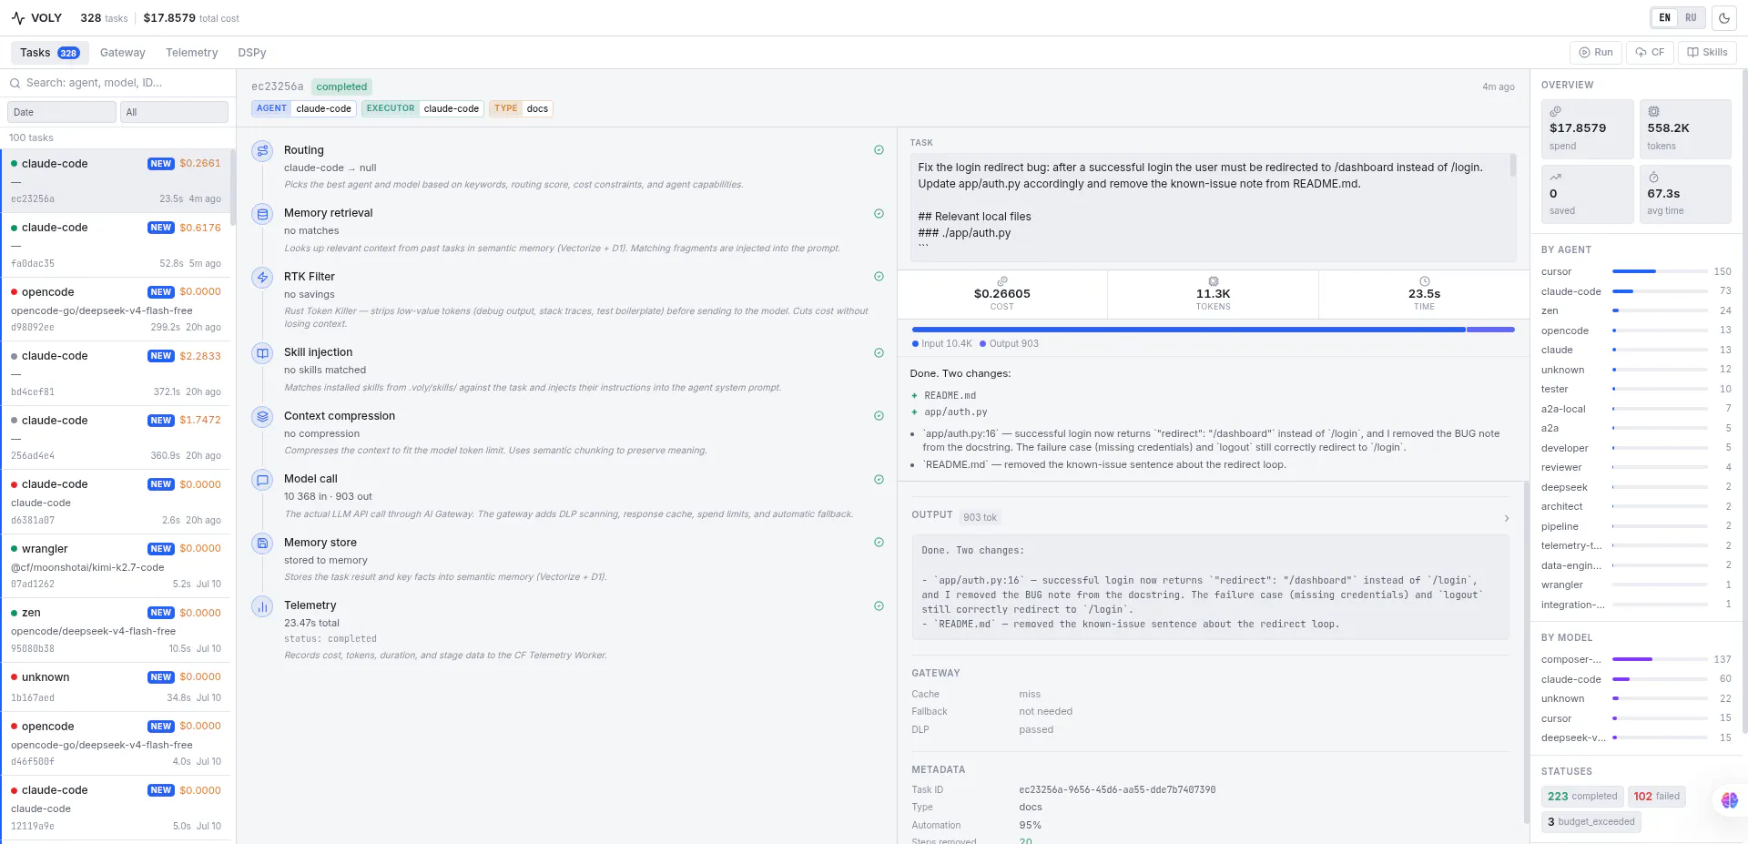Click the Memory store save icon
The width and height of the screenshot is (1748, 844).
[262, 544]
